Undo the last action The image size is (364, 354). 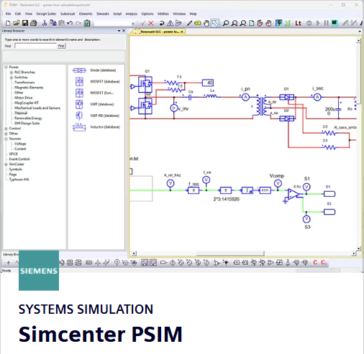point(70,23)
